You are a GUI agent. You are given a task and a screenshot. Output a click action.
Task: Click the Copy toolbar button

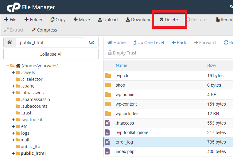tap(58, 20)
